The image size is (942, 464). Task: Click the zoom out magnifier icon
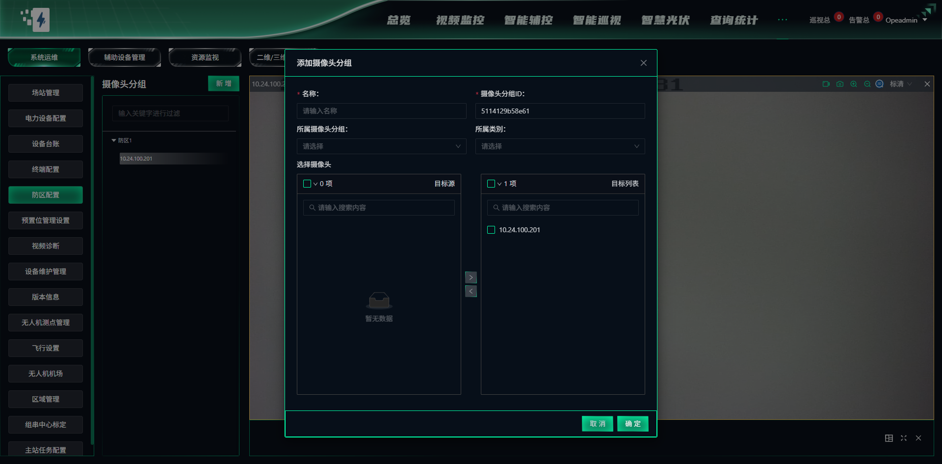click(x=867, y=84)
